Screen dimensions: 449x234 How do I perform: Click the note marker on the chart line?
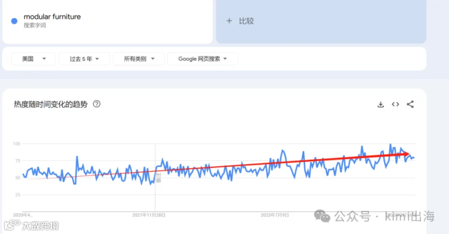pyautogui.click(x=158, y=177)
